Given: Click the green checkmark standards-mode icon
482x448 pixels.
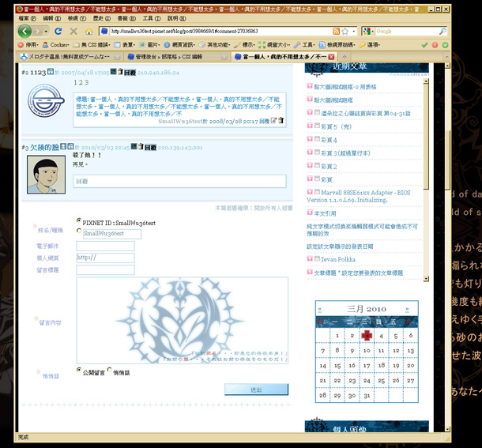Looking at the screenshot, I should click(x=424, y=45).
